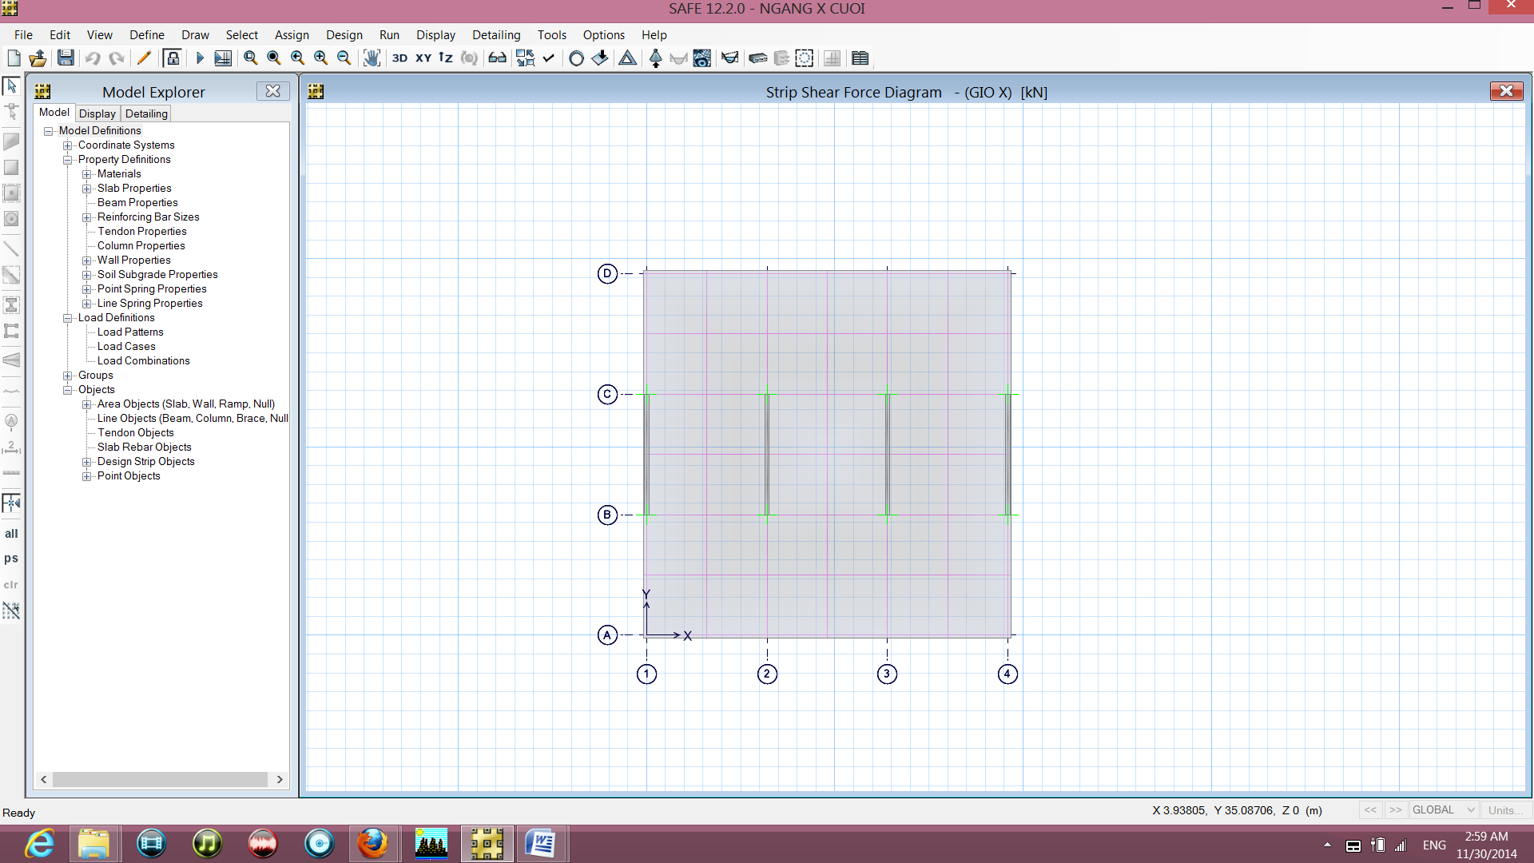The image size is (1534, 863).
Task: Click the triangle design display icon
Action: 628,58
